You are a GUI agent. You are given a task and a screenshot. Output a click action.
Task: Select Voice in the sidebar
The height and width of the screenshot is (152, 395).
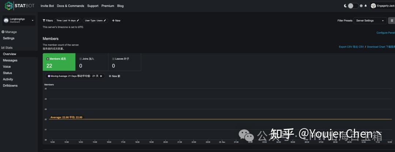coord(7,67)
